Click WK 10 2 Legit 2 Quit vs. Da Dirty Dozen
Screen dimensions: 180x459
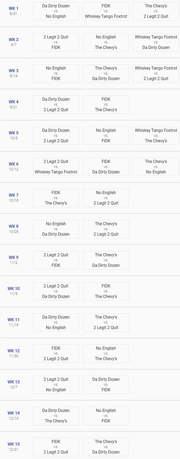click(56, 291)
